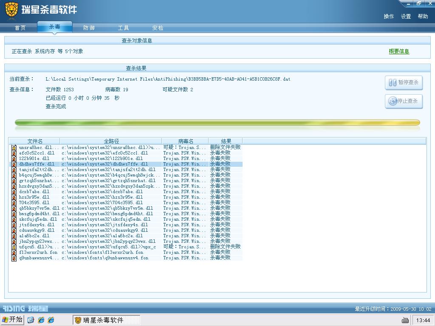Open the 首页 tab

20,28
